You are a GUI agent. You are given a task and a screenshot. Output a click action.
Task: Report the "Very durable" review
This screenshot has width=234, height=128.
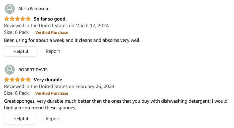click(53, 119)
